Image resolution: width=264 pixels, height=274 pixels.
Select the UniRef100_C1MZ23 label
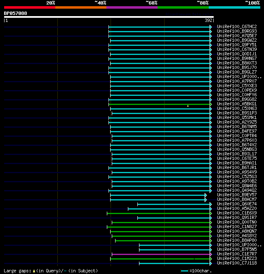237,258
